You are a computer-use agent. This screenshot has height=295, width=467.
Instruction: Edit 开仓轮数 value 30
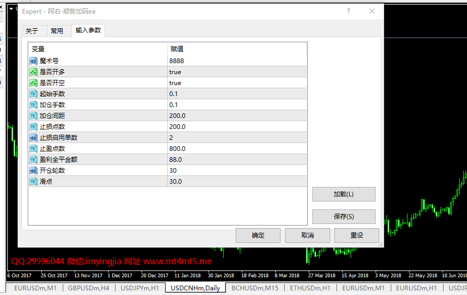(x=237, y=171)
